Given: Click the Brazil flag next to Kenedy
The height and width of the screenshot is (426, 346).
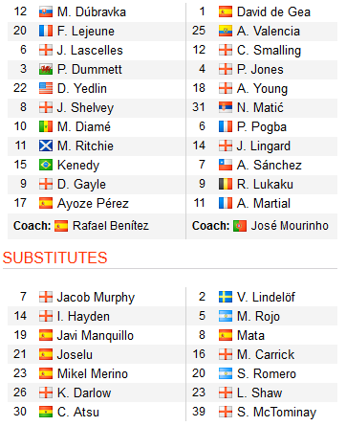Looking at the screenshot, I should 46,166.
